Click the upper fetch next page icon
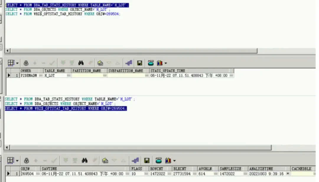The height and width of the screenshot is (182, 319). [x=63, y=63]
